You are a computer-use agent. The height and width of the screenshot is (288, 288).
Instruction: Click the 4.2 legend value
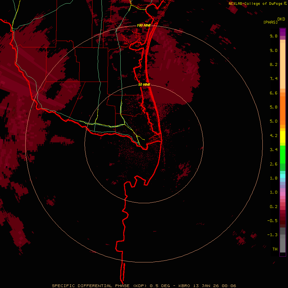click(274, 136)
